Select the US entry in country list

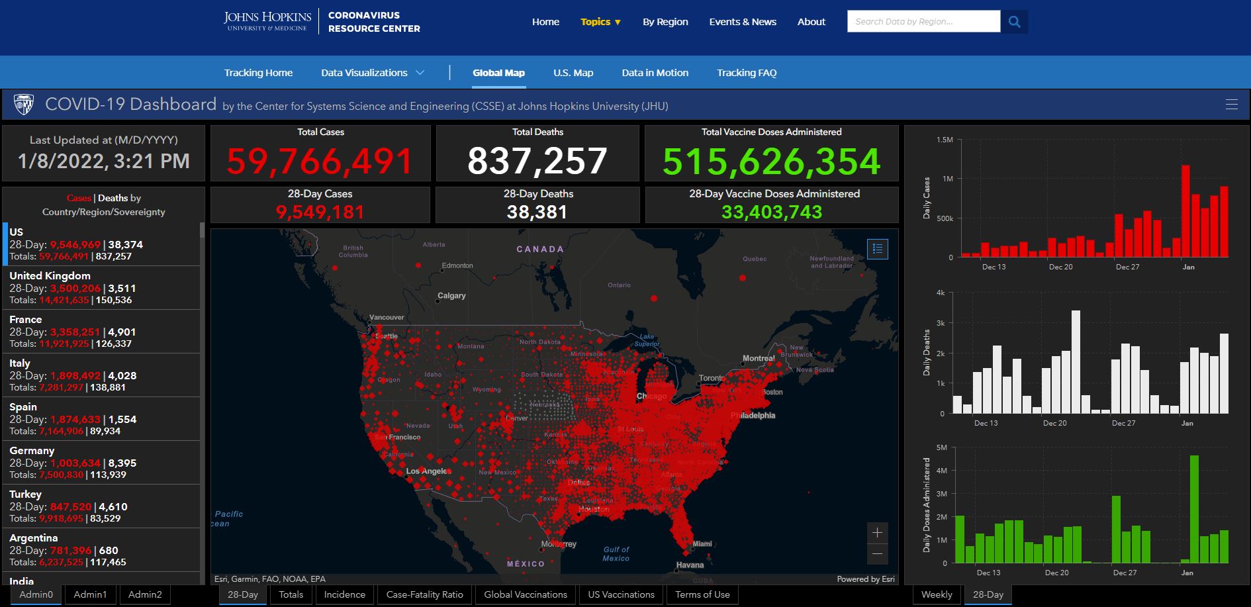(x=101, y=244)
